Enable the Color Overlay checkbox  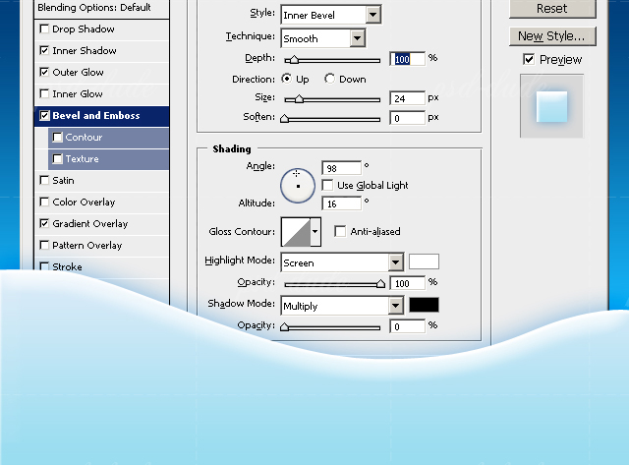(44, 203)
